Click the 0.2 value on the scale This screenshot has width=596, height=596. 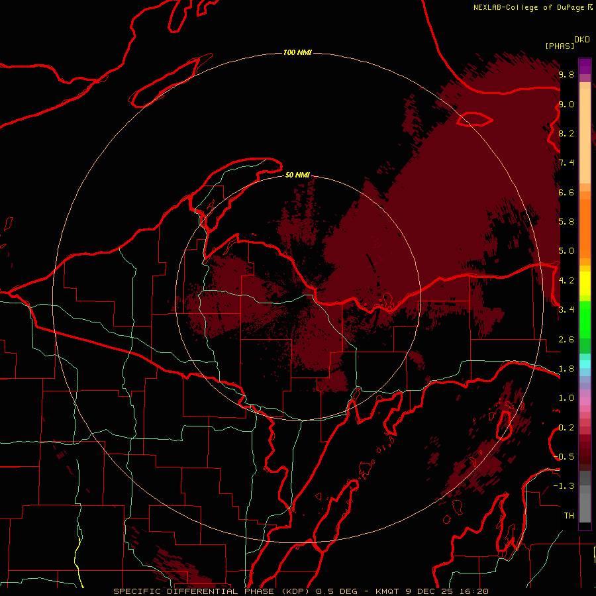[x=566, y=428]
